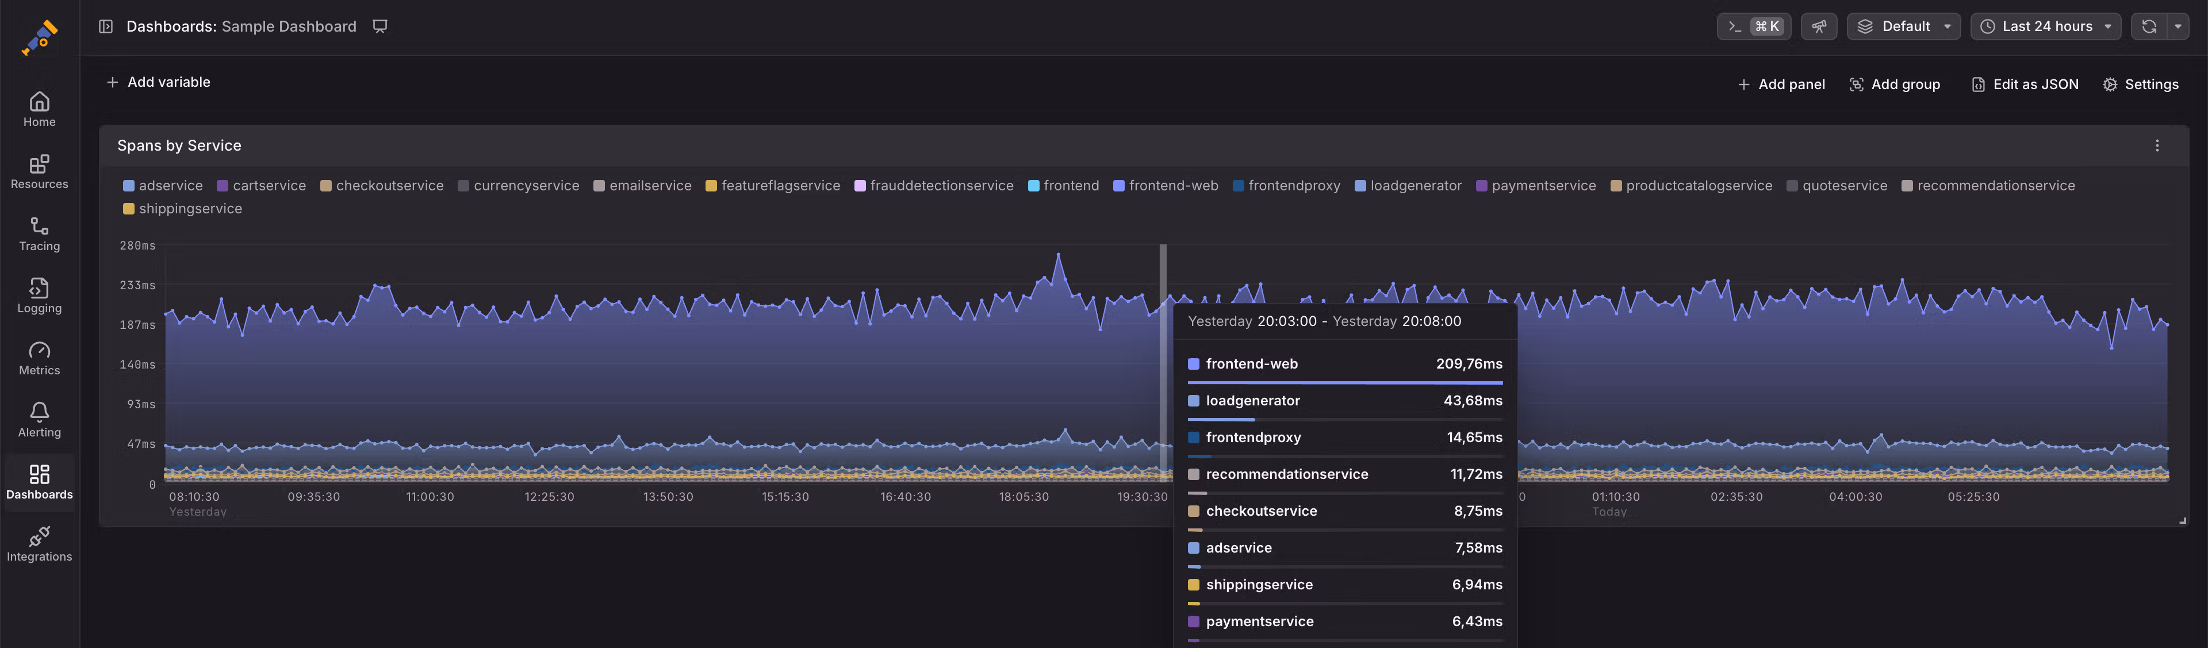
Task: Hide the frontend-web series in the legend
Action: [1166, 185]
